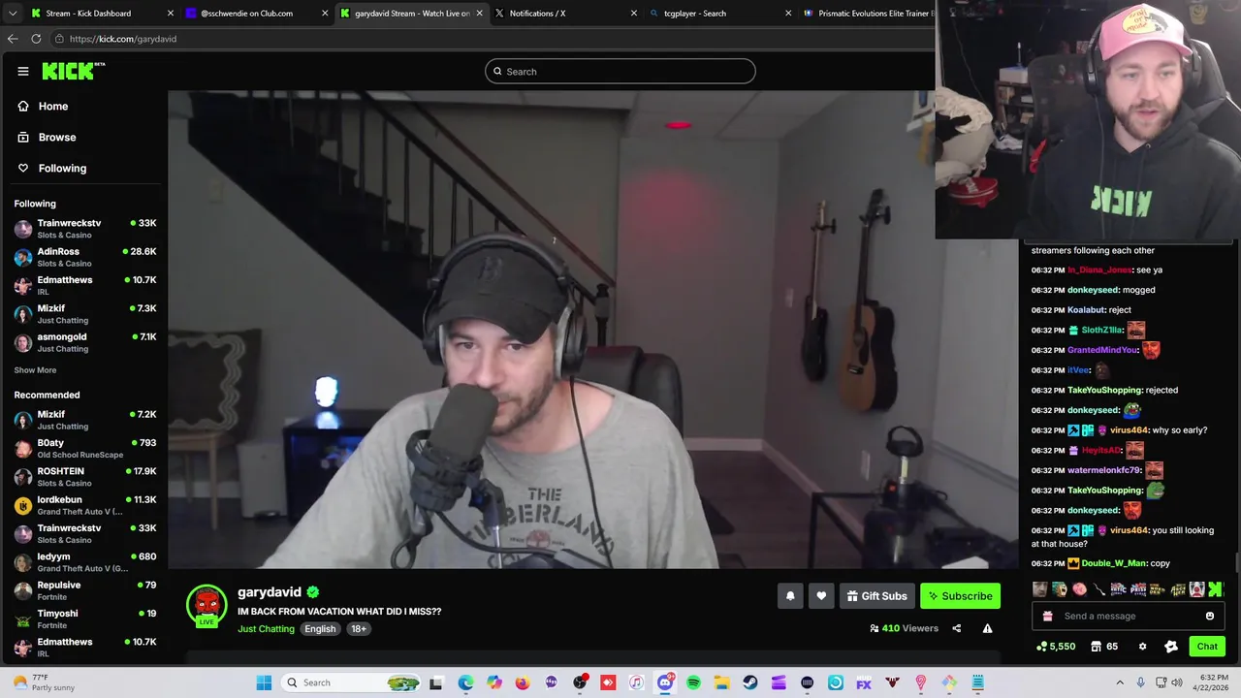Image resolution: width=1241 pixels, height=698 pixels.
Task: Open the Just Chatting category link
Action: 266,629
